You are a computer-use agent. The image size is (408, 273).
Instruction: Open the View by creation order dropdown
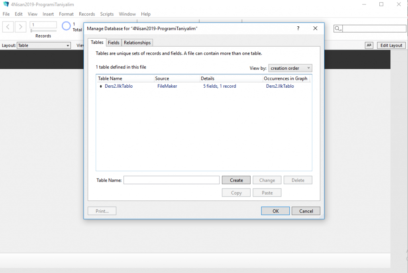tap(290, 68)
